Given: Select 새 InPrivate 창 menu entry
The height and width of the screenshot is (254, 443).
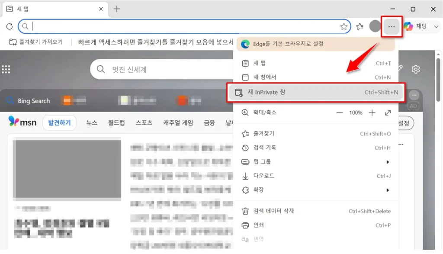Looking at the screenshot, I should click(x=316, y=92).
